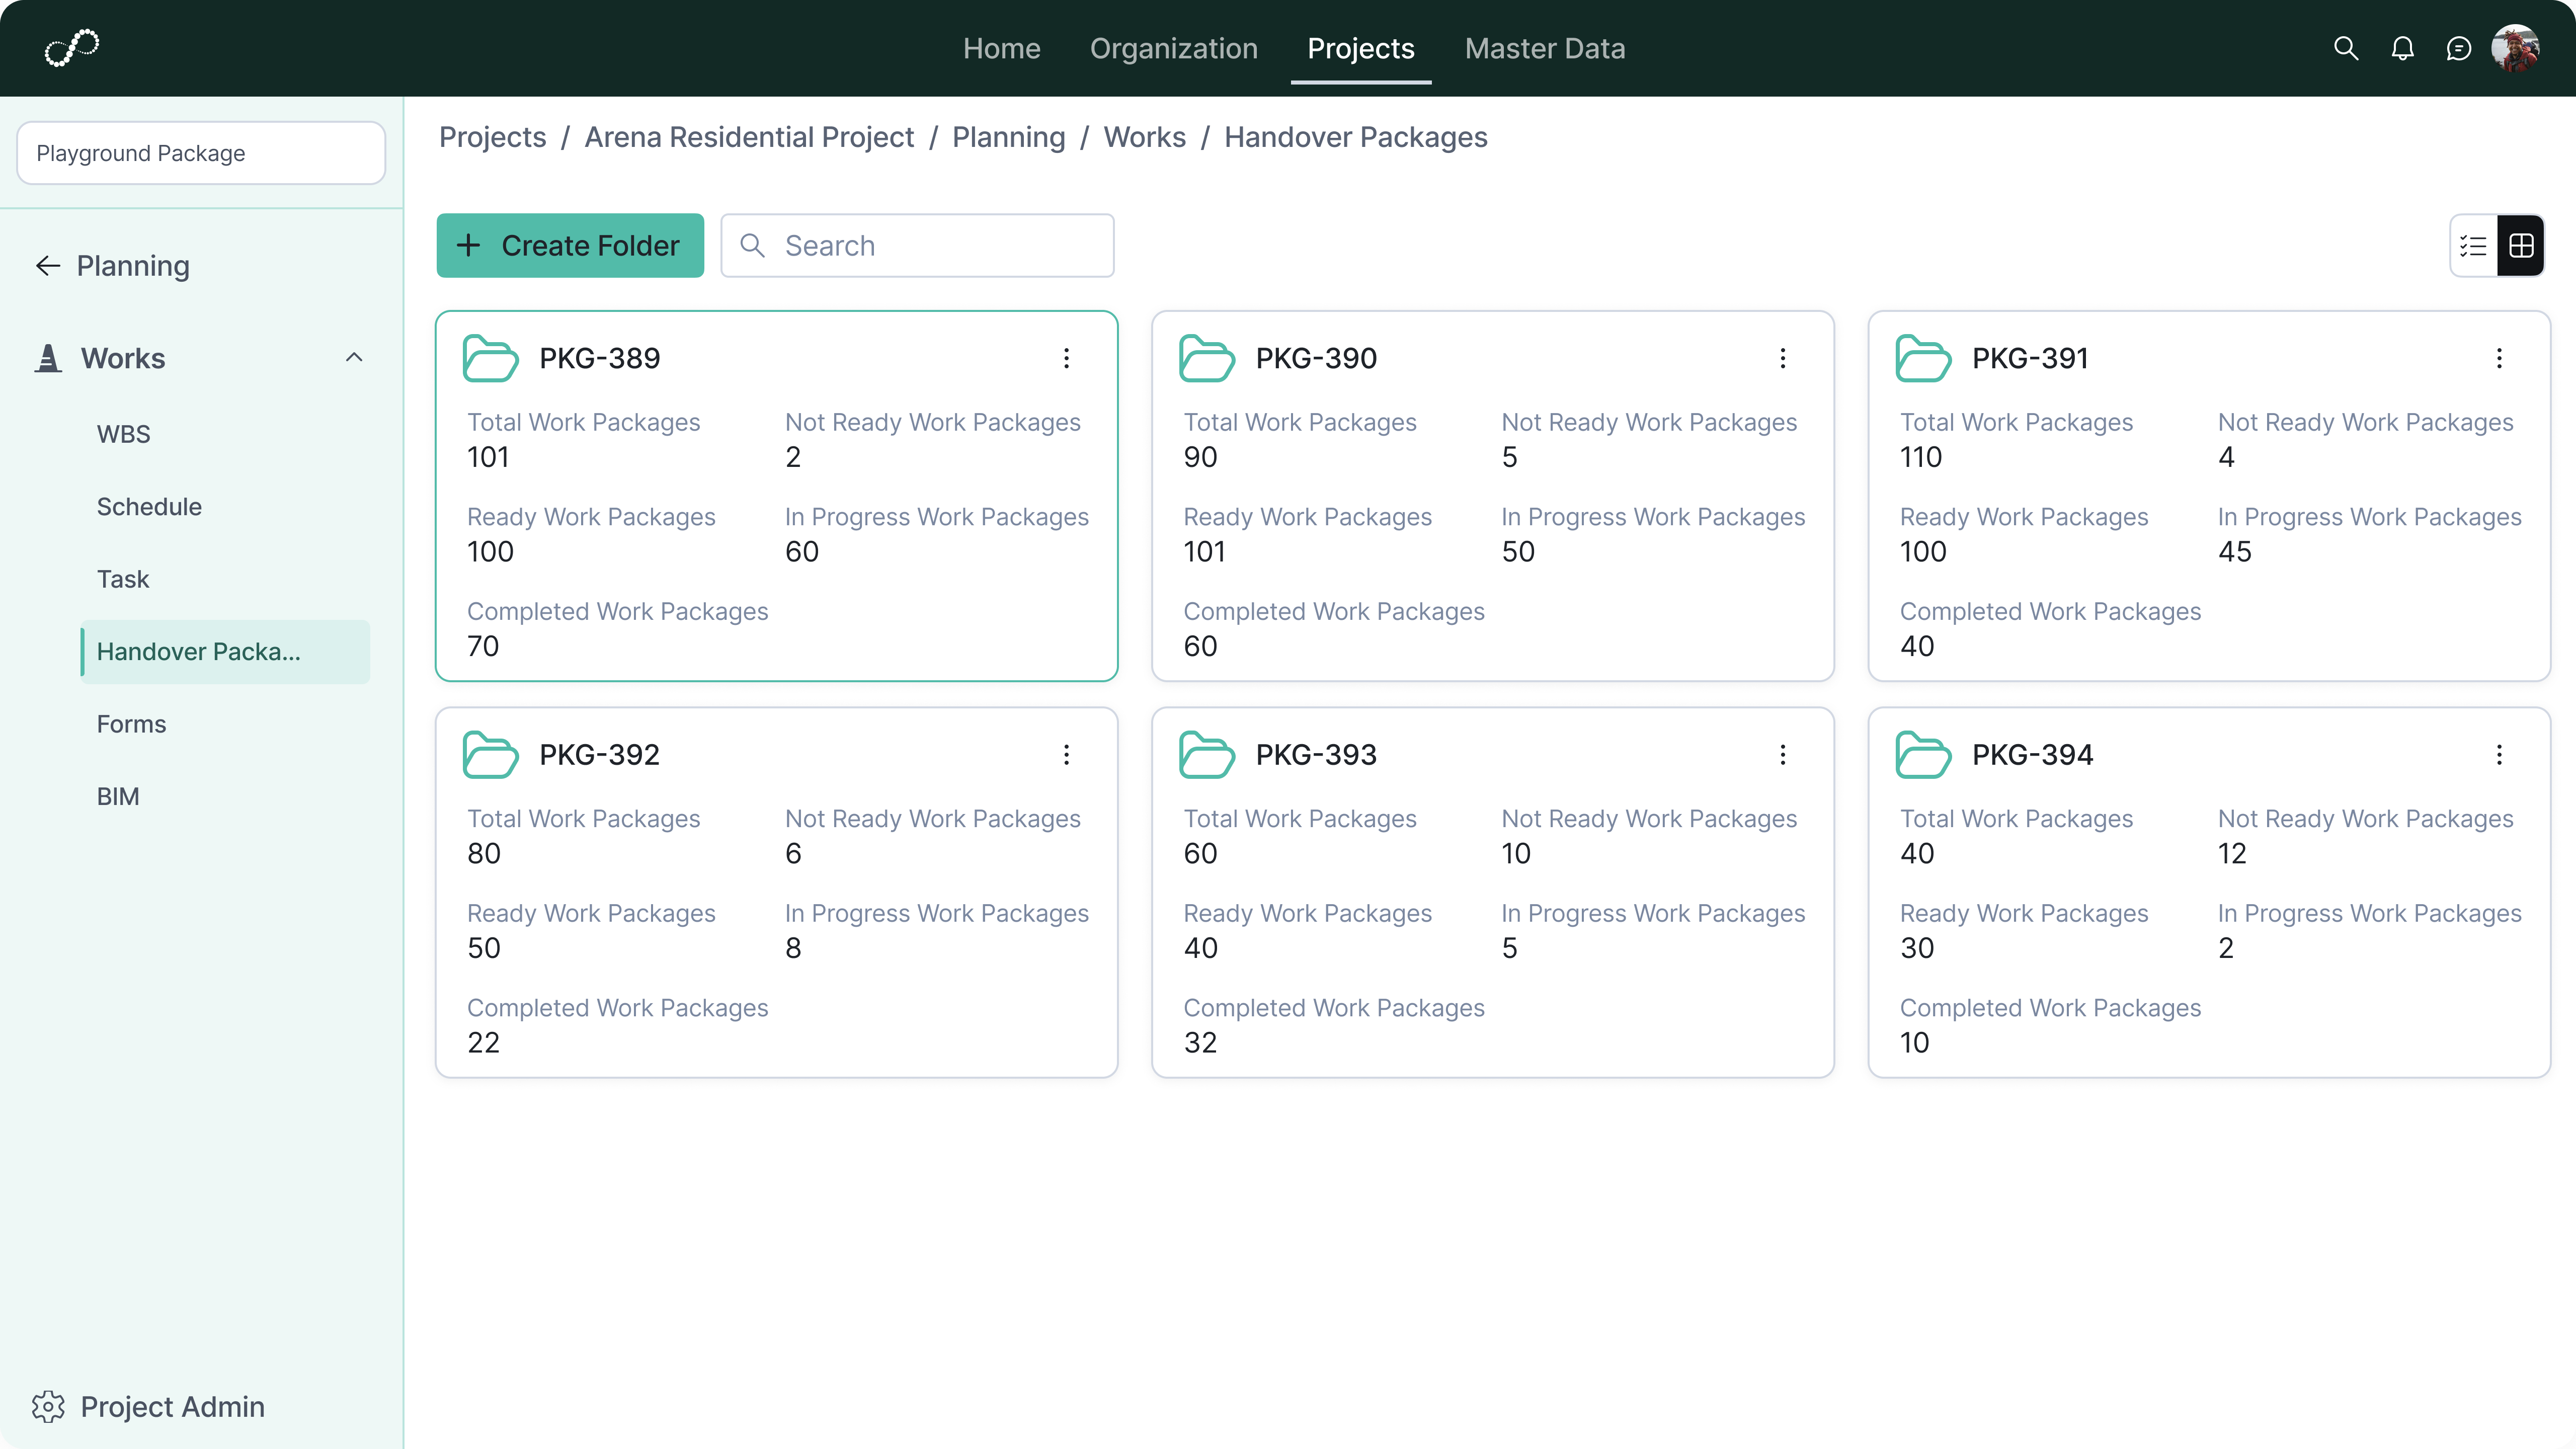Open the kebab menu on PKG-394
The image size is (2576, 1449).
(x=2500, y=755)
